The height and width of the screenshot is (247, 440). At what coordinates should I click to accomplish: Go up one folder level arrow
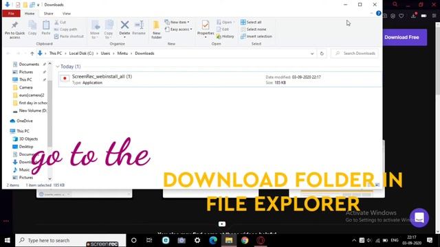click(32, 54)
